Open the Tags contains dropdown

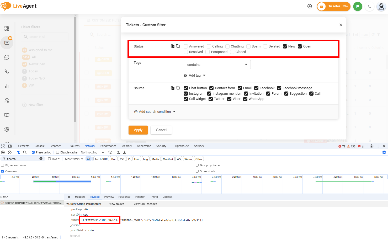pos(217,65)
